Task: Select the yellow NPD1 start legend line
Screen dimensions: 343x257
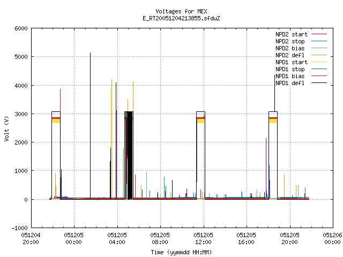Action: coord(319,62)
